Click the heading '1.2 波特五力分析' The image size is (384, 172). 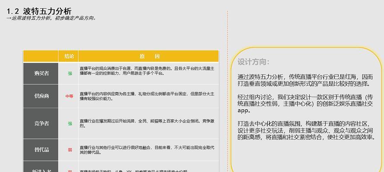pyautogui.click(x=39, y=11)
